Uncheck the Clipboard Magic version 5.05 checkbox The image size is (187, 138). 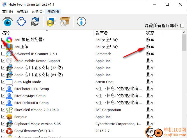coord(3,124)
